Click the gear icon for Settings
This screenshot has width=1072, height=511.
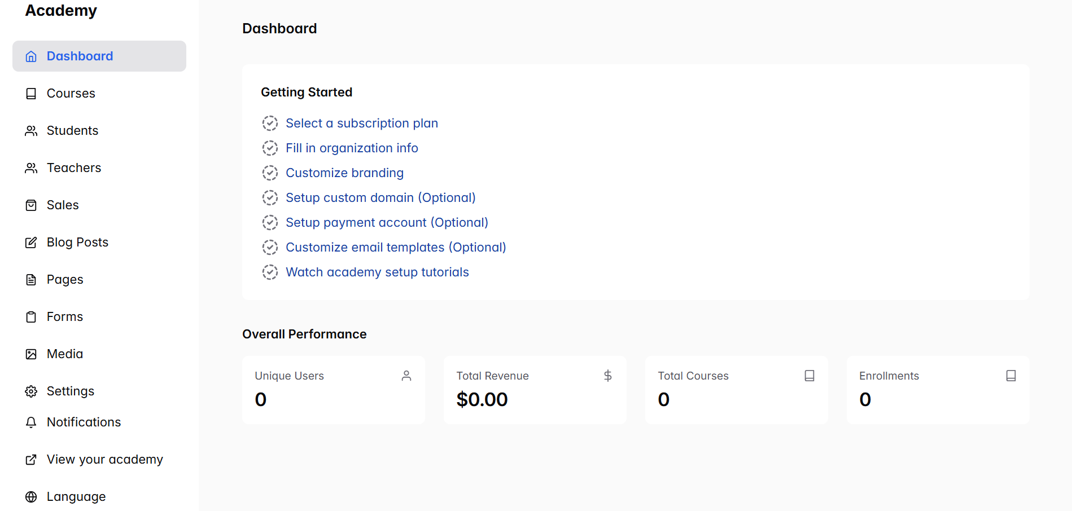pos(31,391)
